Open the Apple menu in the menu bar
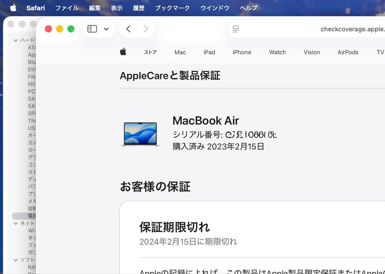 click(x=13, y=7)
